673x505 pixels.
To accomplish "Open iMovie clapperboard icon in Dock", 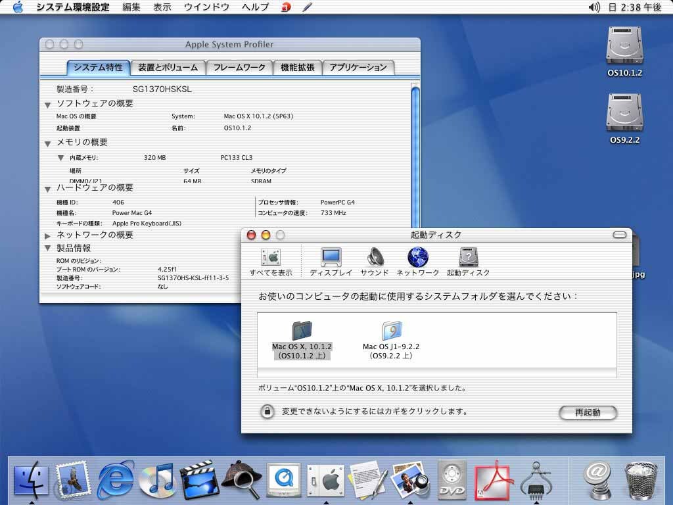I will tap(199, 479).
